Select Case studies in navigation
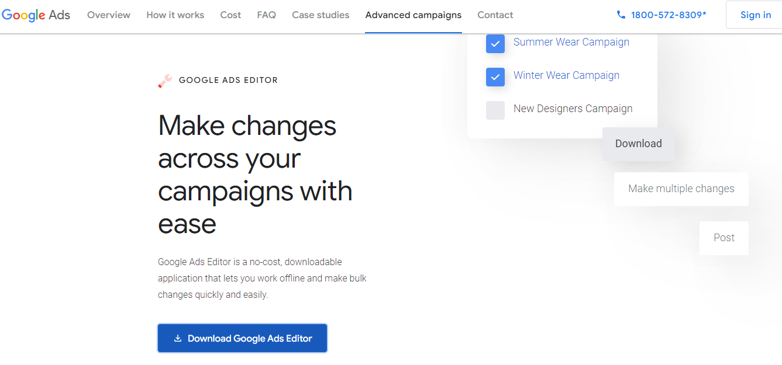The height and width of the screenshot is (365, 782). coord(321,15)
